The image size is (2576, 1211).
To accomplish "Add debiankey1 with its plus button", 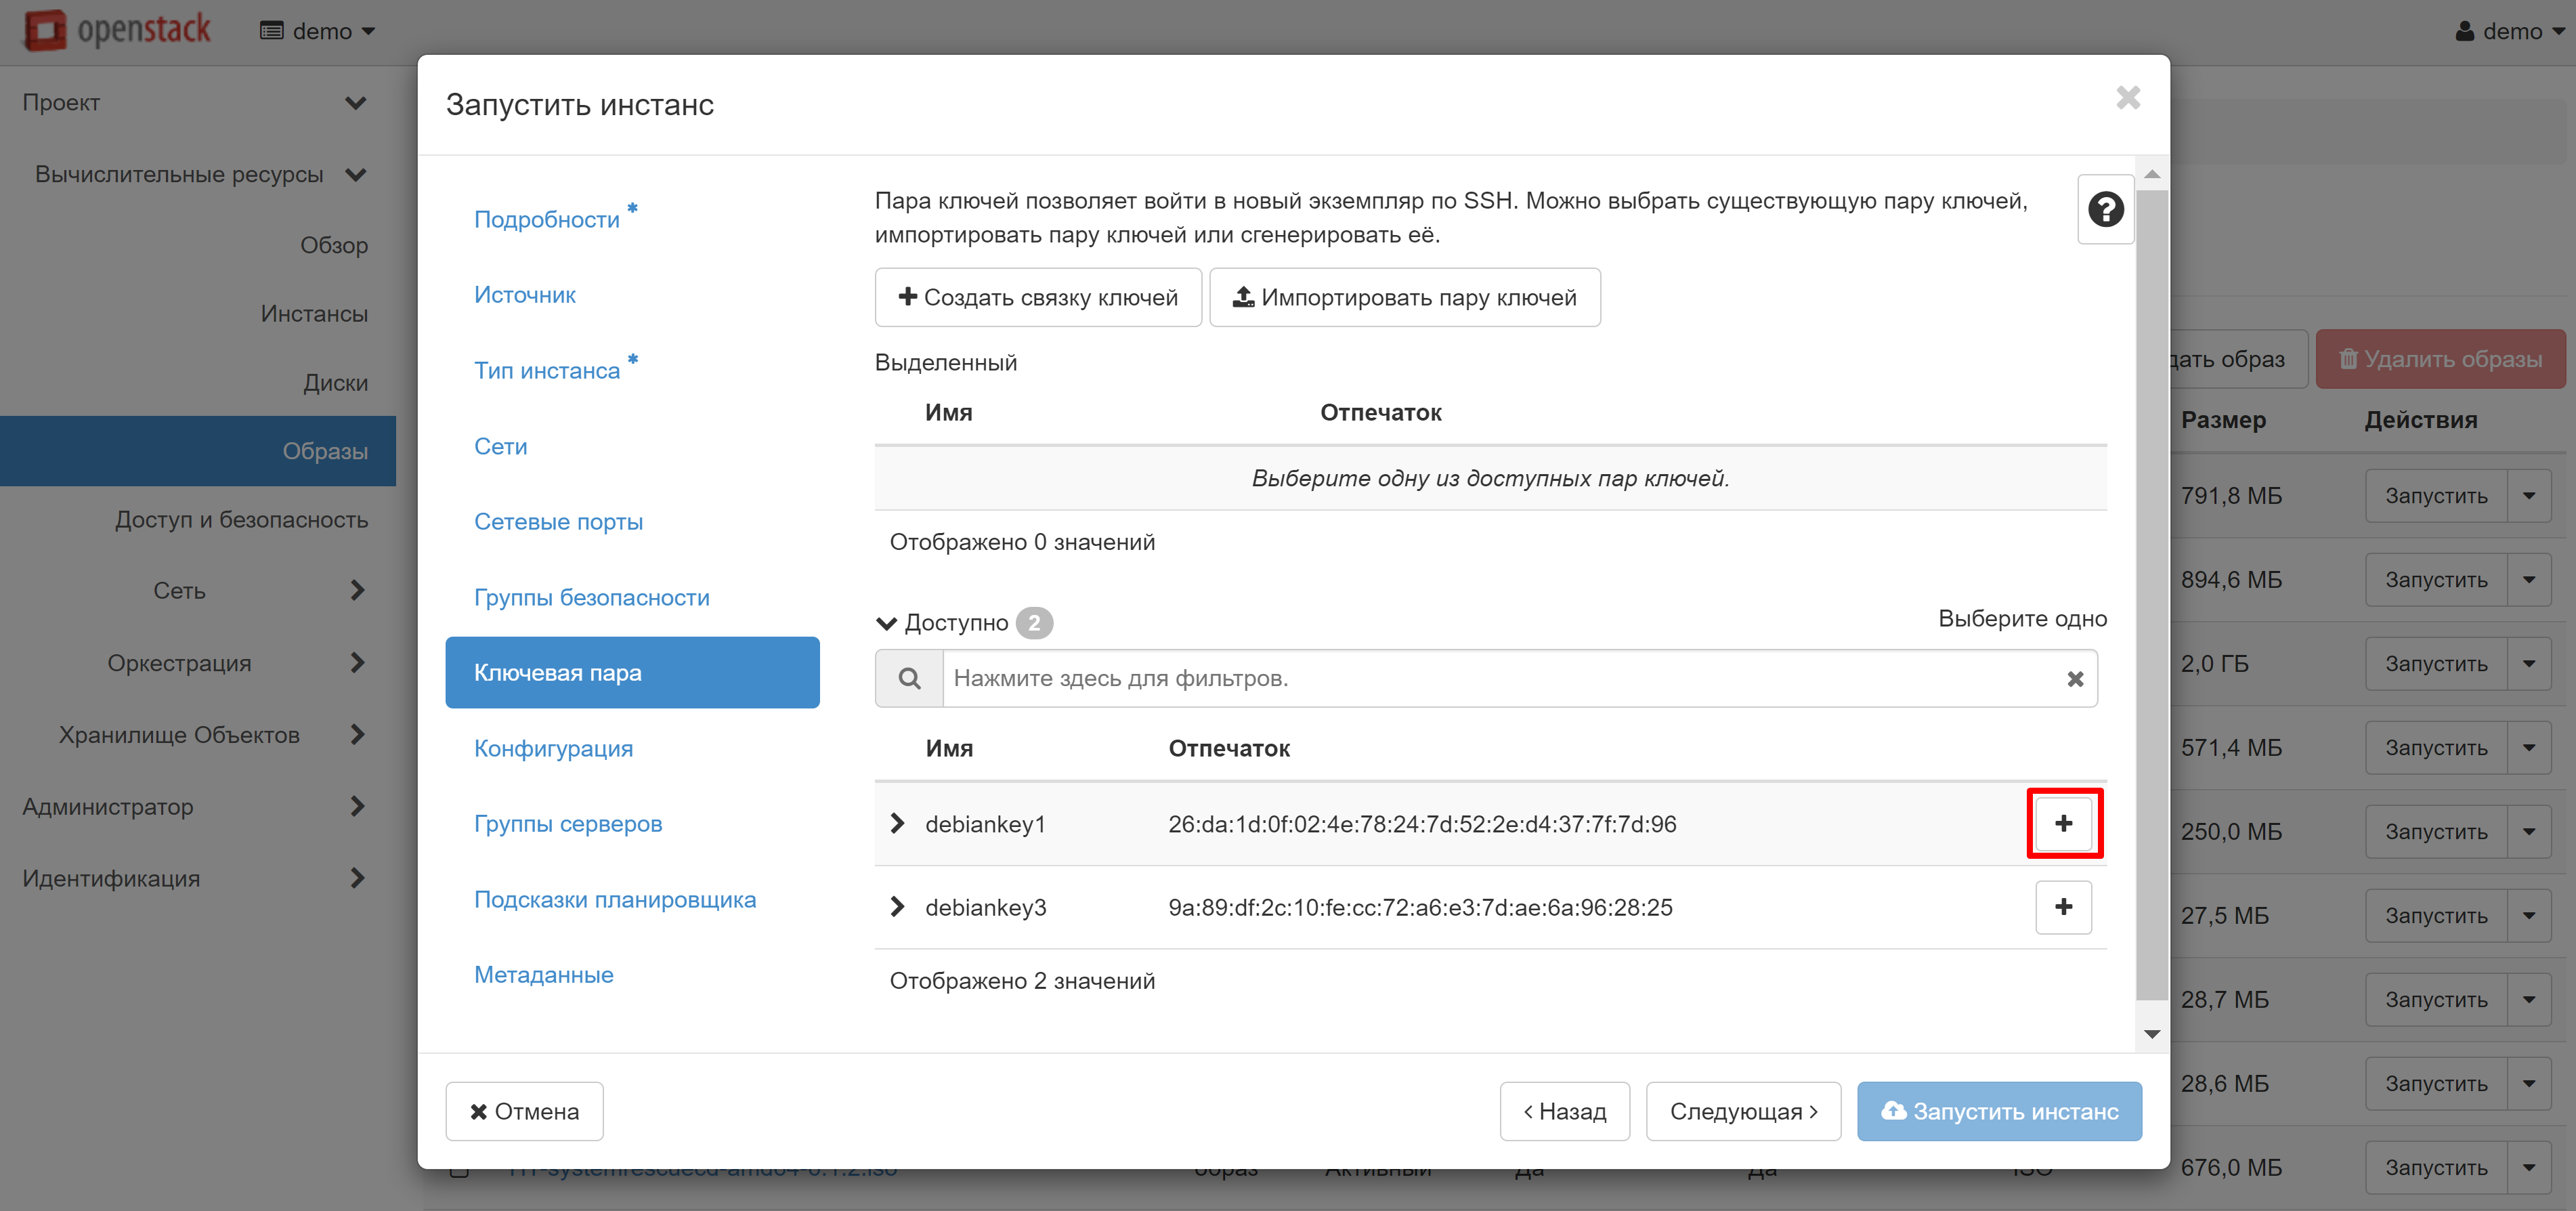I will [x=2063, y=823].
